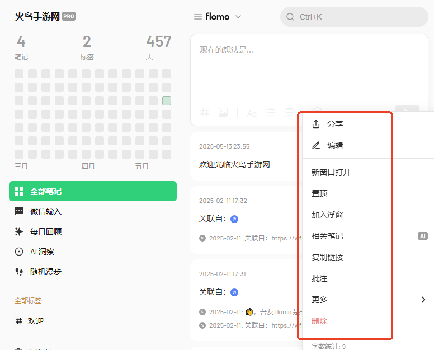Open the linked reference mentioning 吾友 flomo
The image size is (434, 350).
(251, 312)
